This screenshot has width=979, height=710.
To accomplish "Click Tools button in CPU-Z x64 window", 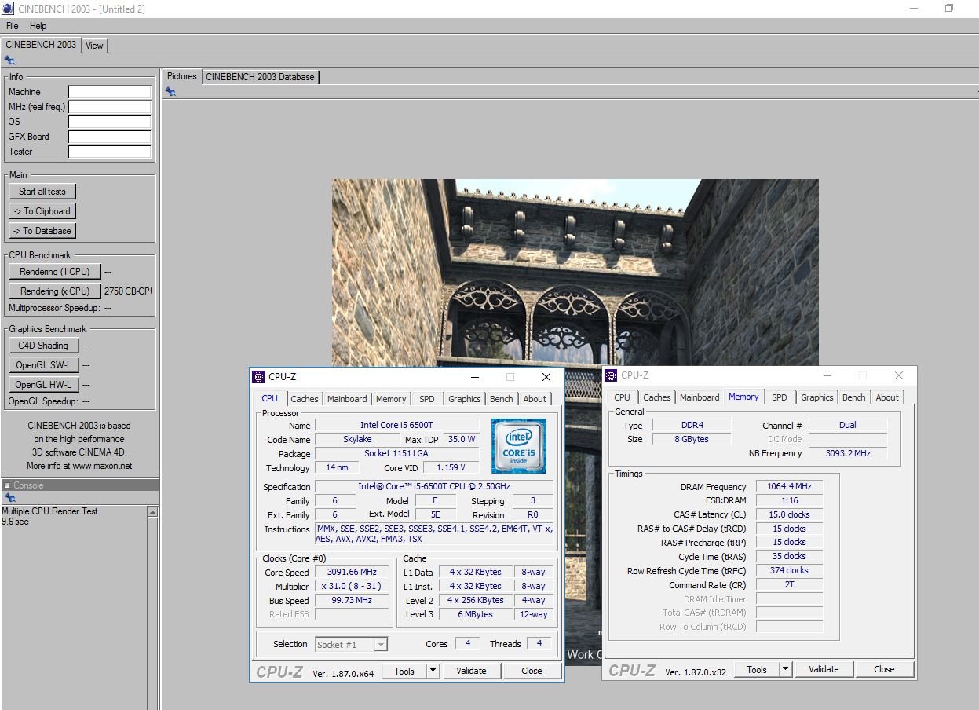I will [404, 671].
